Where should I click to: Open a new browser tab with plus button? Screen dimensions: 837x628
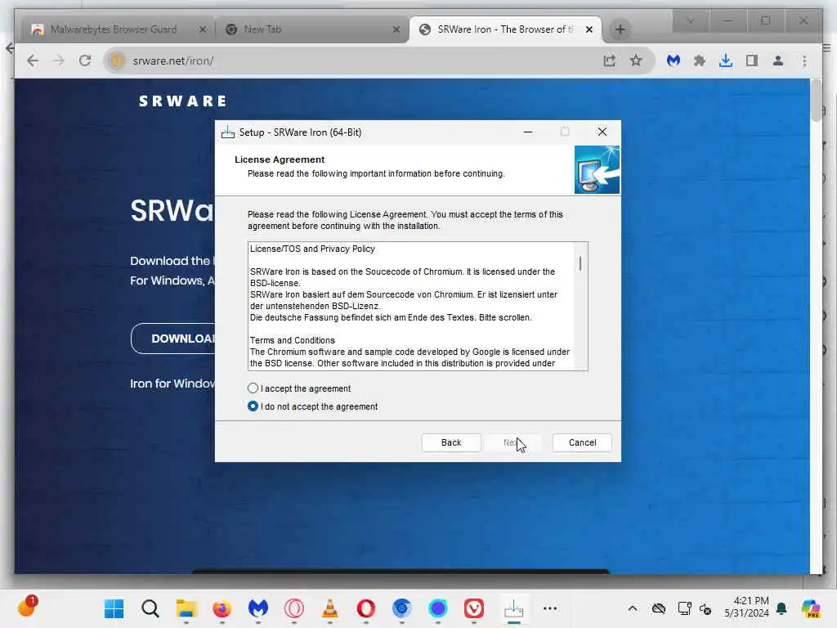[x=620, y=29]
